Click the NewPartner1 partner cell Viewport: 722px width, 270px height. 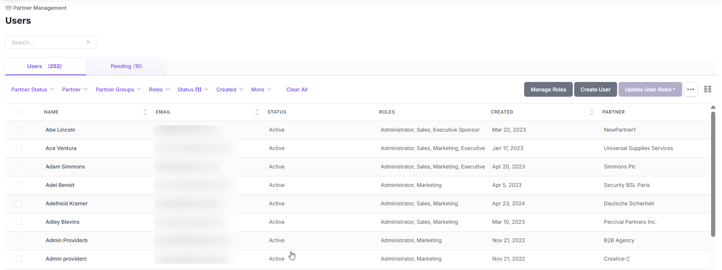(620, 130)
